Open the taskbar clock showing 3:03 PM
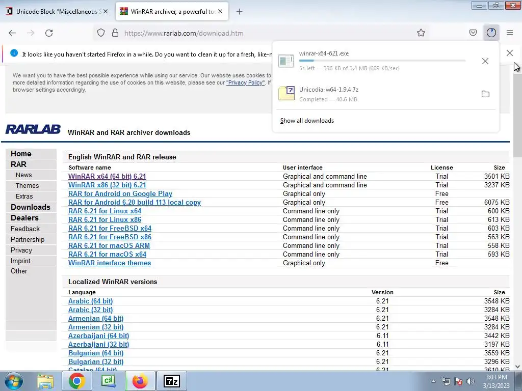The image size is (522, 391). pyautogui.click(x=496, y=381)
